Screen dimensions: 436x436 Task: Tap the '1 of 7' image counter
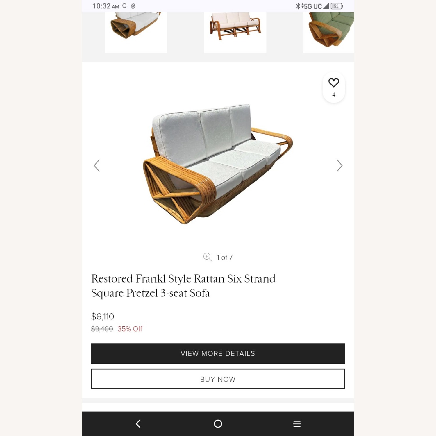click(225, 257)
